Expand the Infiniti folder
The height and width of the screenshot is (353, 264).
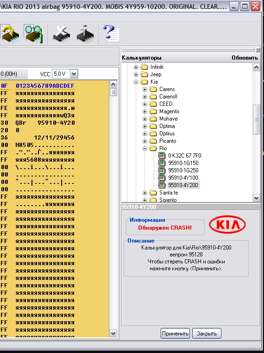click(x=136, y=67)
